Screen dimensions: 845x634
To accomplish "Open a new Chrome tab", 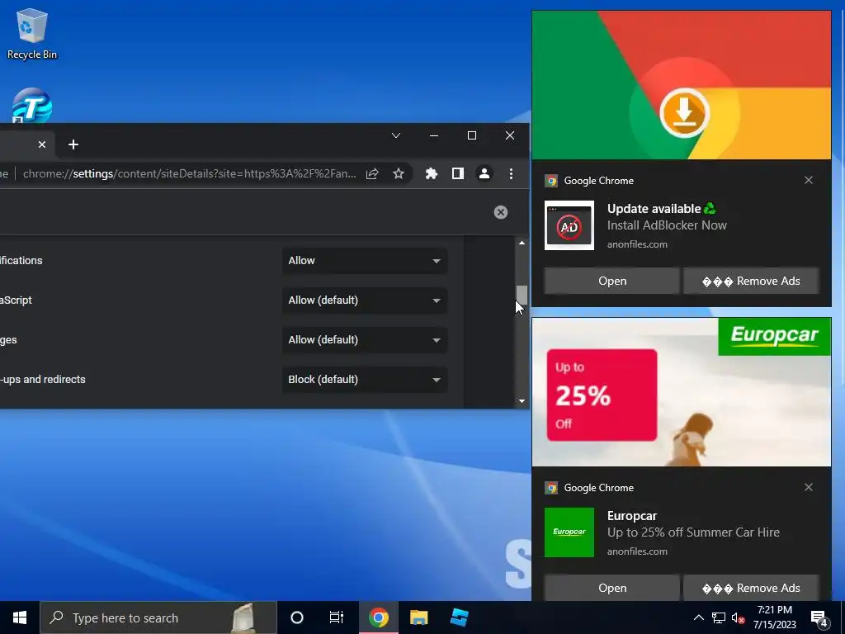I will 73,144.
